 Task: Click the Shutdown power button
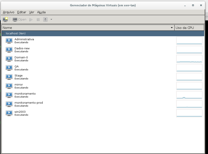pos(45,20)
